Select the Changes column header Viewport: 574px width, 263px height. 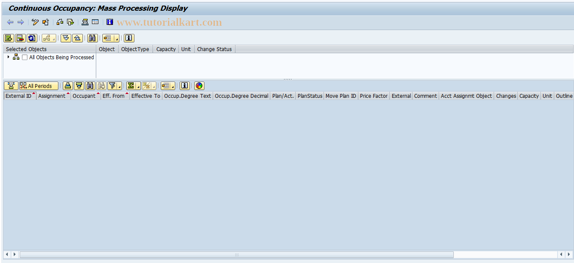point(506,96)
